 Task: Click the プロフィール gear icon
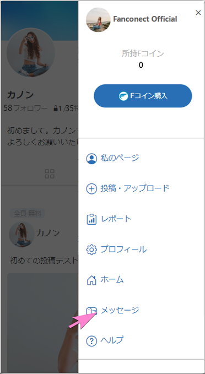[x=91, y=250]
